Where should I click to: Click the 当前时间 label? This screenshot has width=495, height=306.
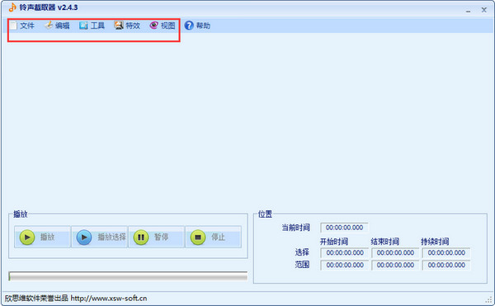[x=296, y=228]
